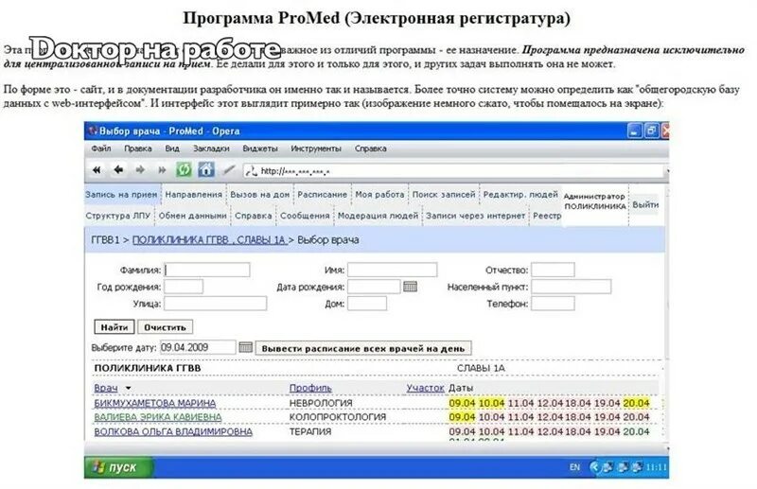Open the Обмен данными tab
This screenshot has width=757, height=489.
click(193, 216)
